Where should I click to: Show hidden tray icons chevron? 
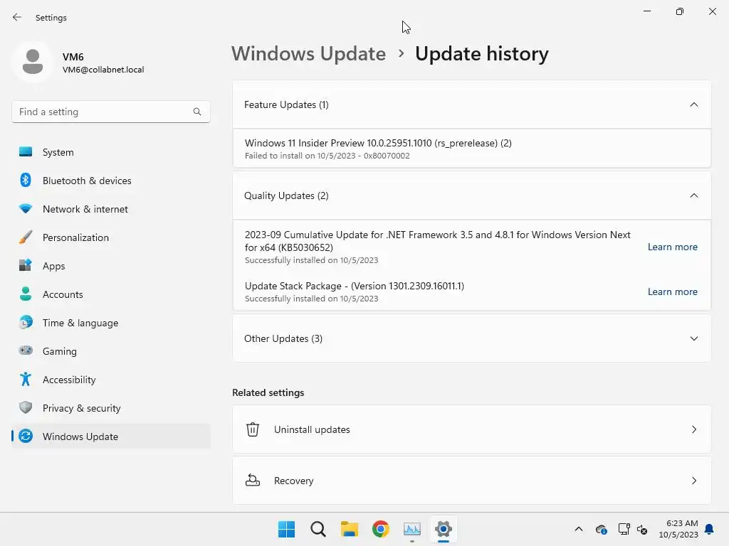[578, 529]
